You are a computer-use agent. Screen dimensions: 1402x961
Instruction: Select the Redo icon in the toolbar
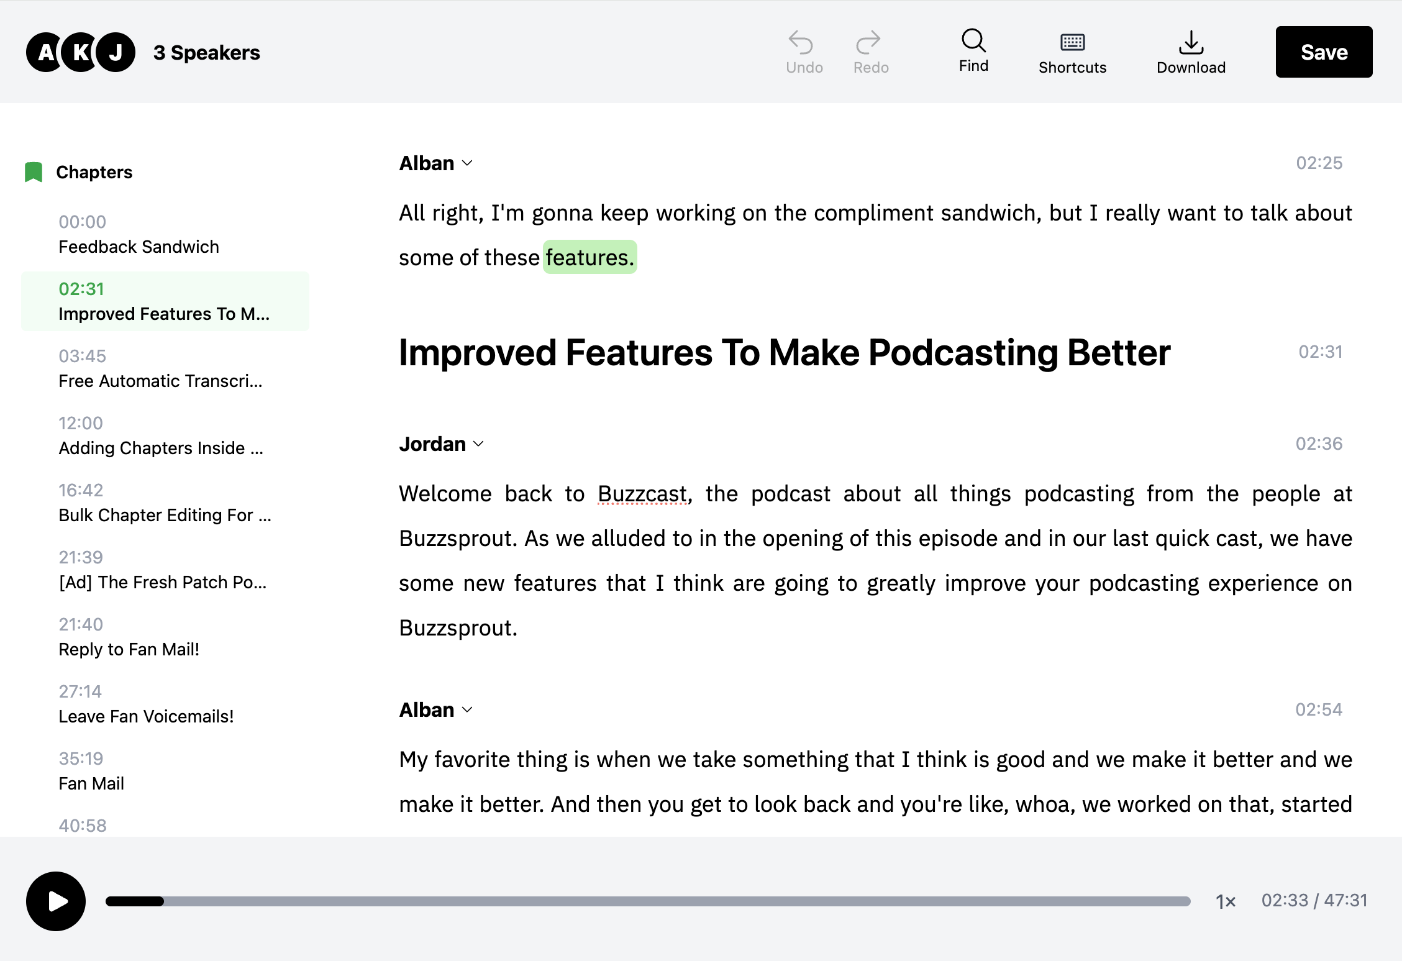[870, 42]
